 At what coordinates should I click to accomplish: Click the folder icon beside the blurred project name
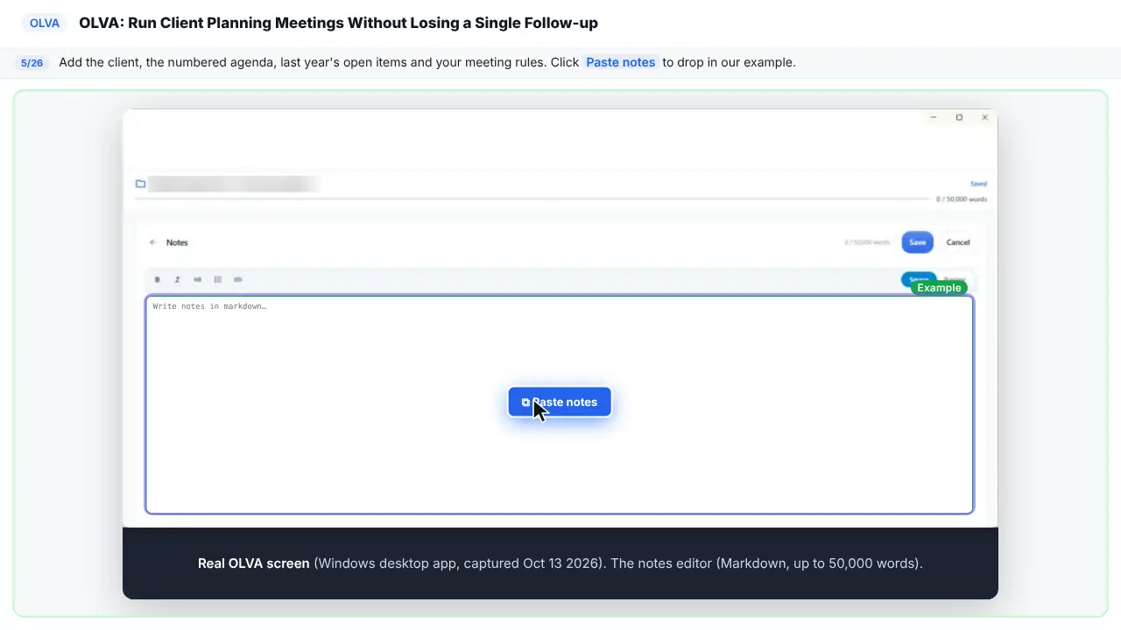click(140, 184)
